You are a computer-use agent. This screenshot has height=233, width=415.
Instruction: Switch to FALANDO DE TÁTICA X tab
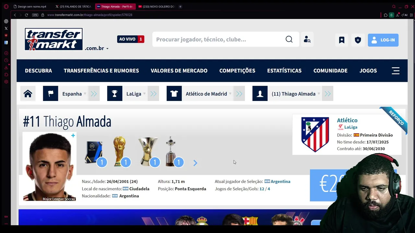(73, 6)
